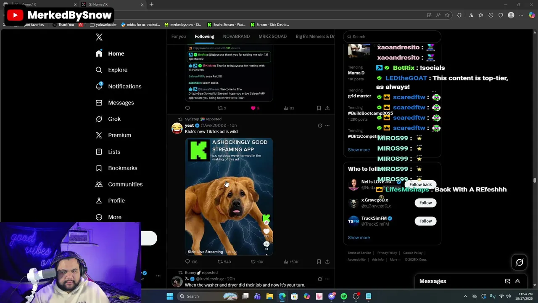Image resolution: width=538 pixels, height=303 pixels.
Task: Expand the Messages drawer chevrons
Action: (517, 281)
